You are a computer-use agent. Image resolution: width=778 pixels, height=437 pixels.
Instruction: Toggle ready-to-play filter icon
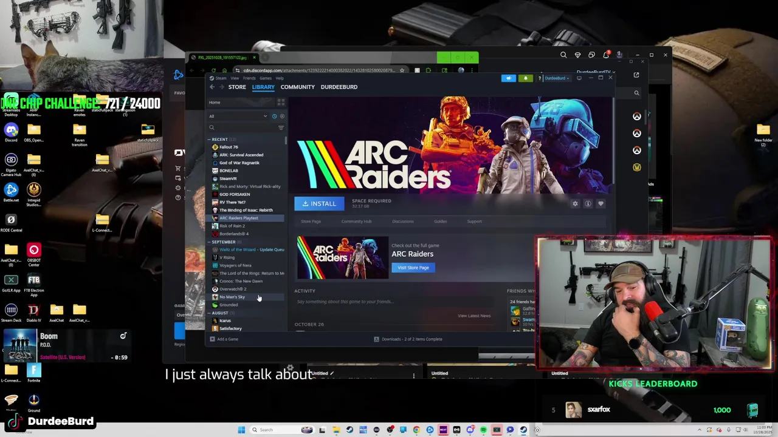click(x=281, y=116)
